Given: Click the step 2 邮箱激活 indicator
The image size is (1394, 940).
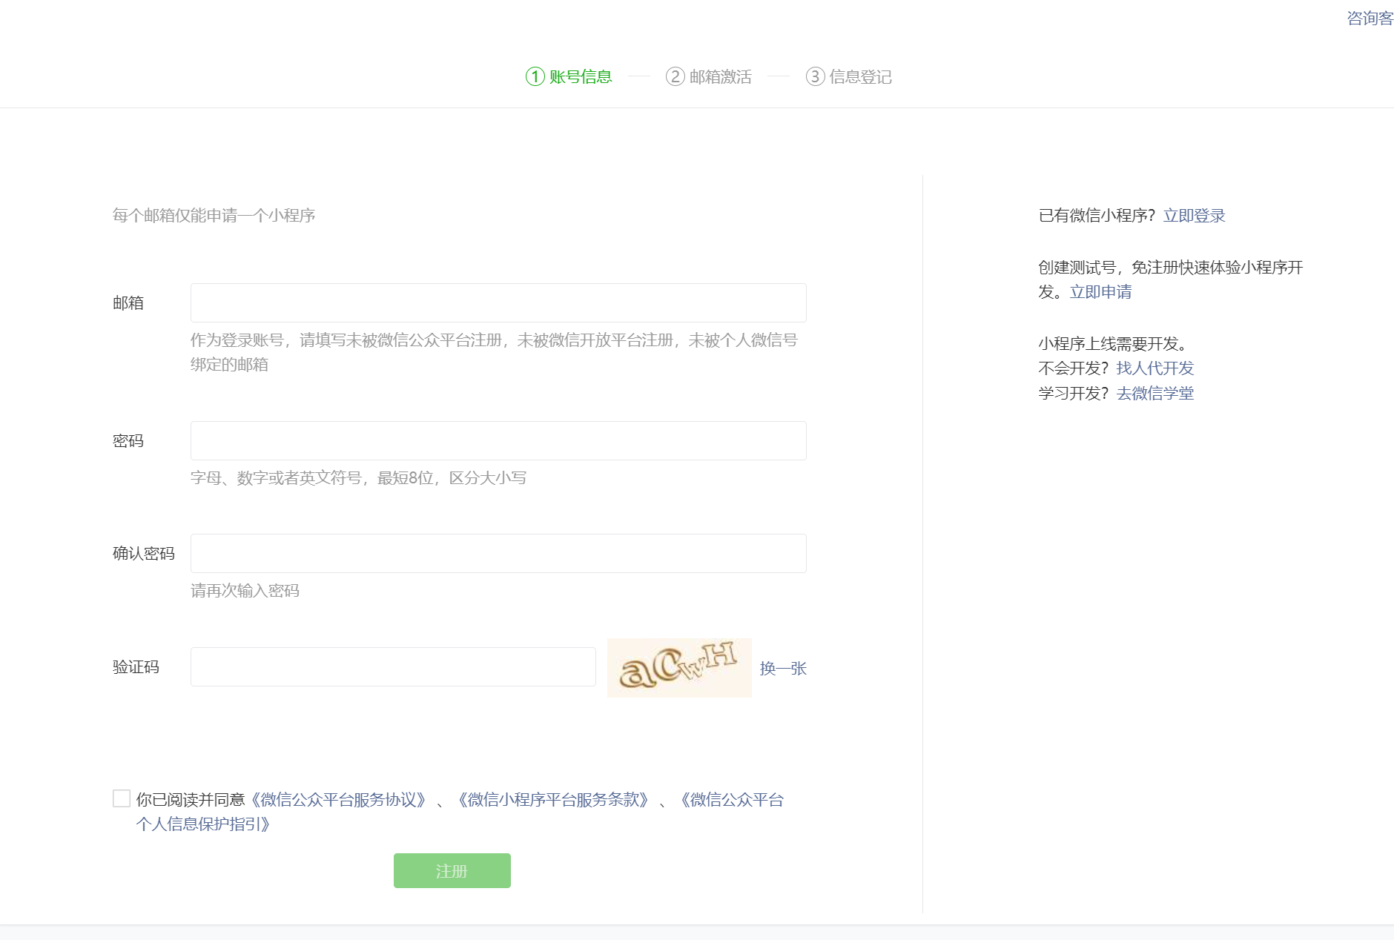Looking at the screenshot, I should [709, 77].
